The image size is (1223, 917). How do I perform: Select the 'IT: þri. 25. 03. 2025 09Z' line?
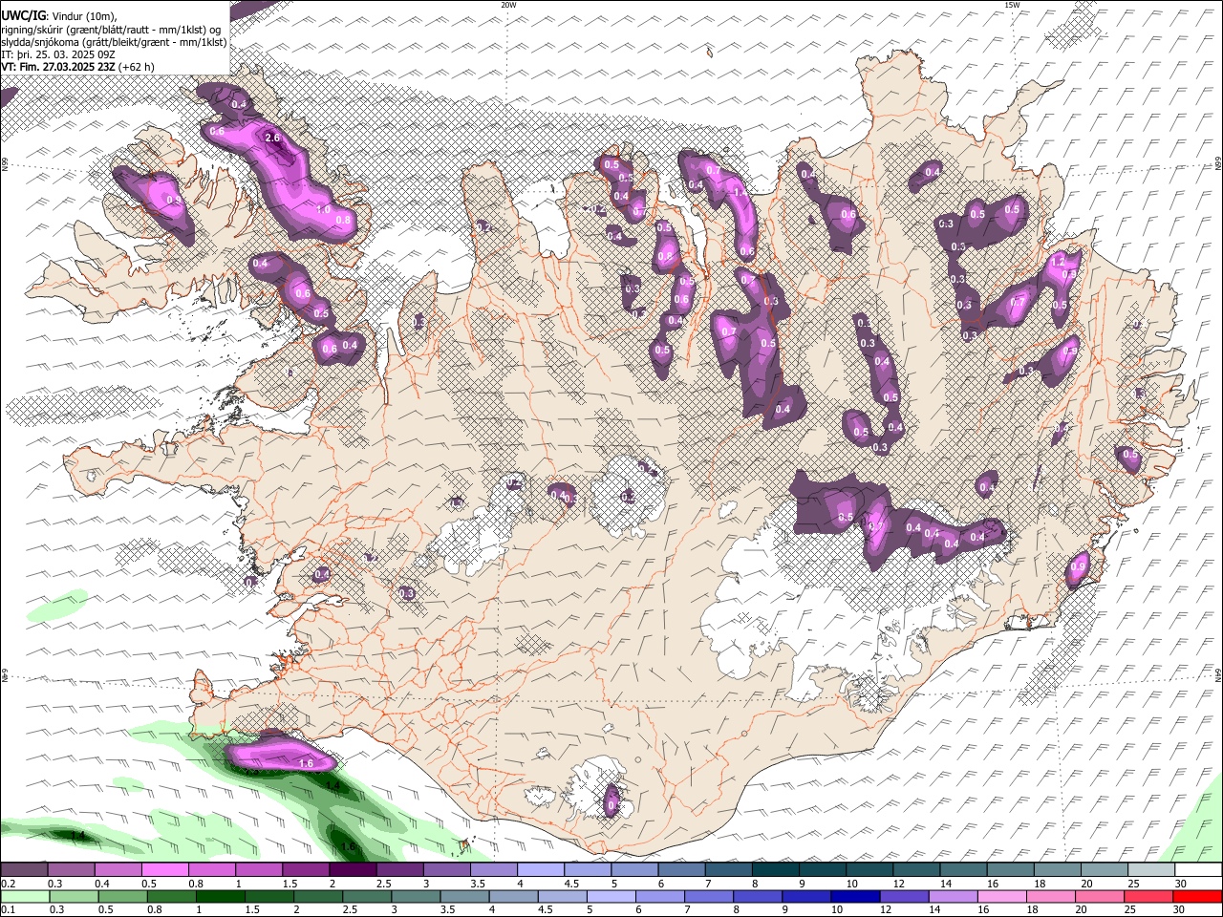pos(58,54)
